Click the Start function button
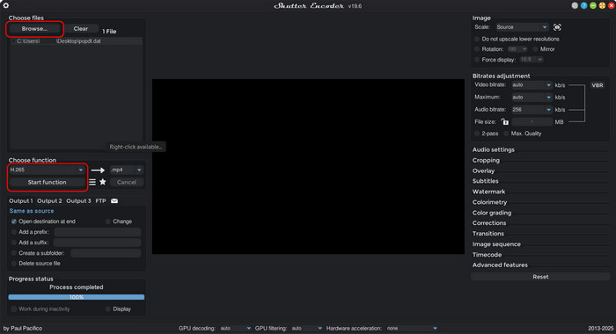616x334 pixels. 47,182
